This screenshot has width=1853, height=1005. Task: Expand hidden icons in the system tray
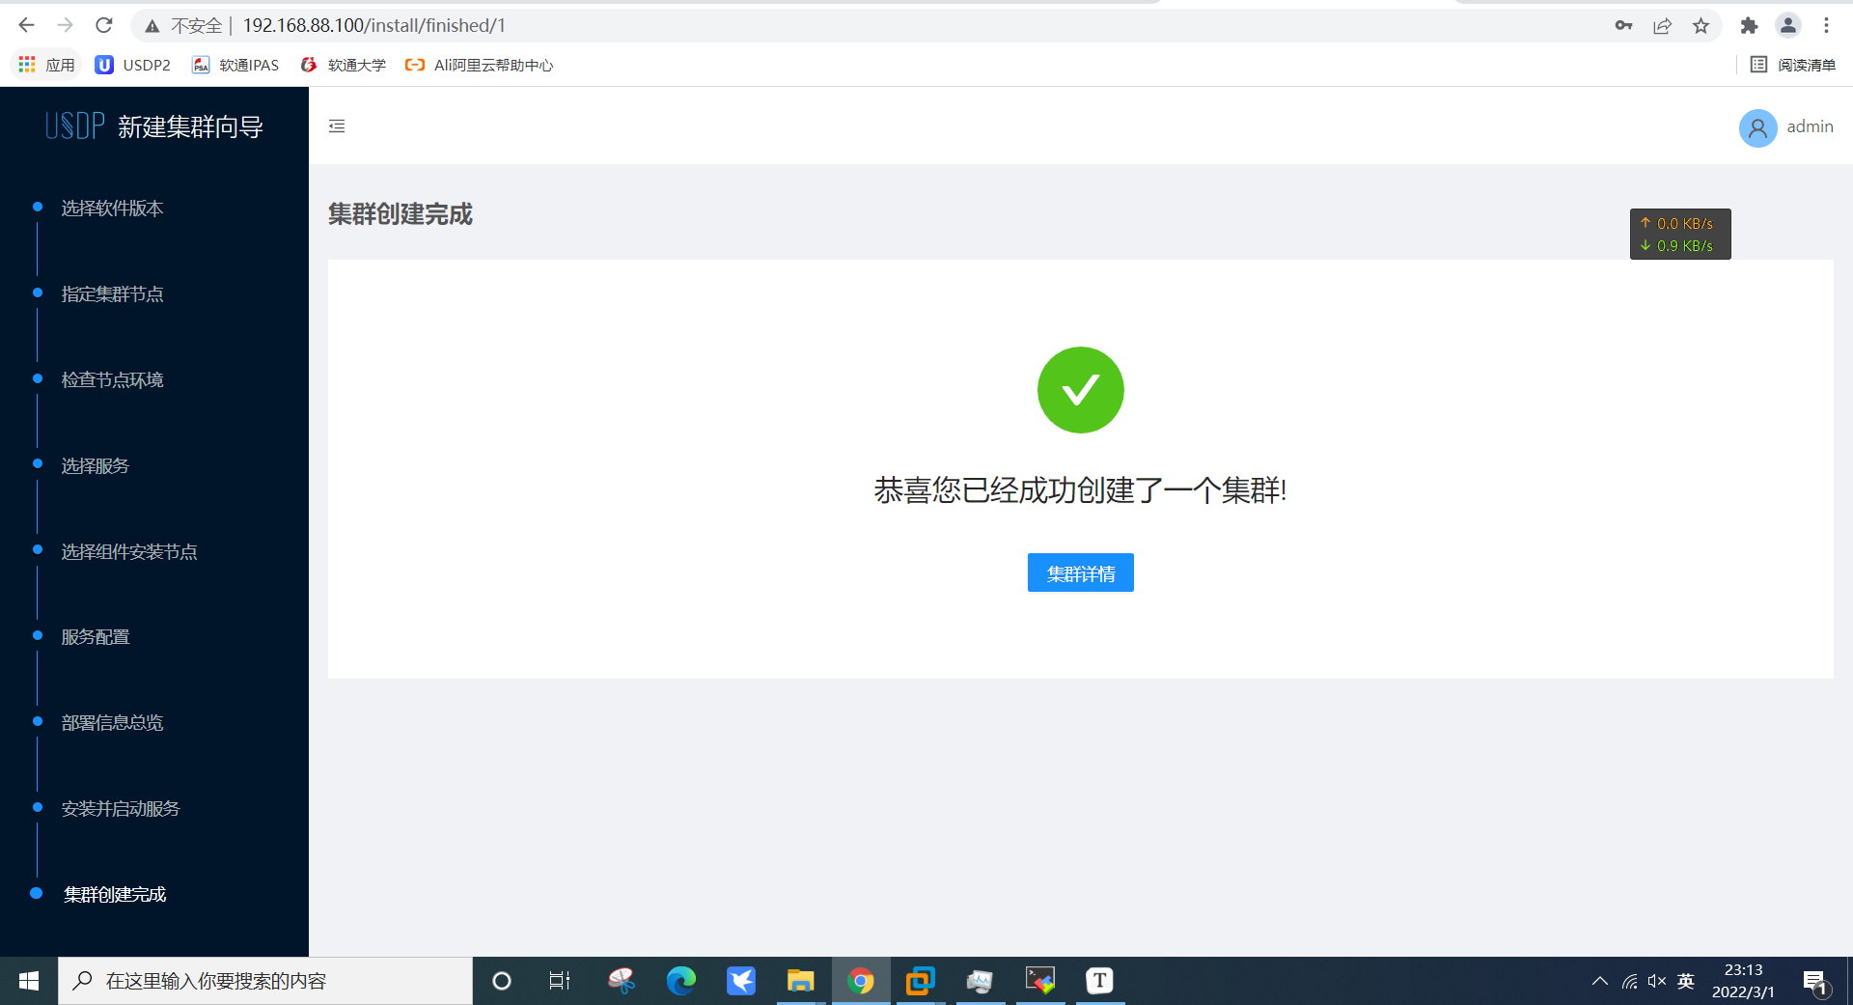click(1600, 981)
